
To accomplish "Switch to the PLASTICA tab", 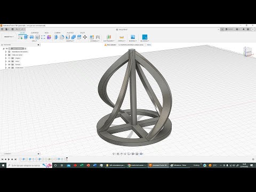I will [x=70, y=33].
